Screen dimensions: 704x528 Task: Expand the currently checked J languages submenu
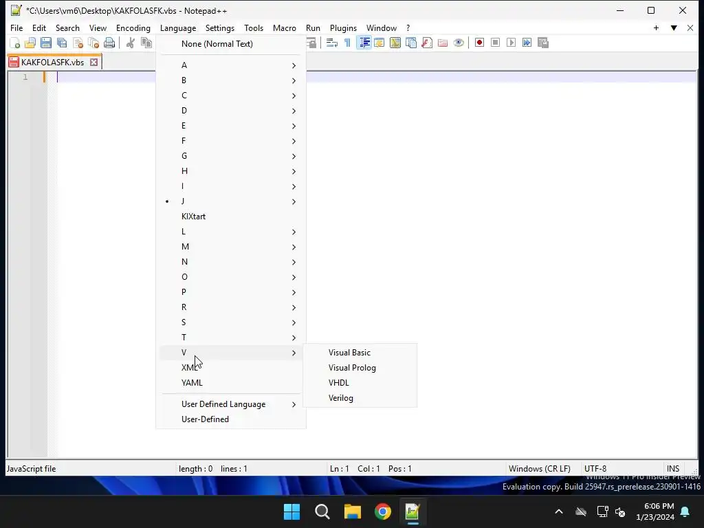coord(231,201)
